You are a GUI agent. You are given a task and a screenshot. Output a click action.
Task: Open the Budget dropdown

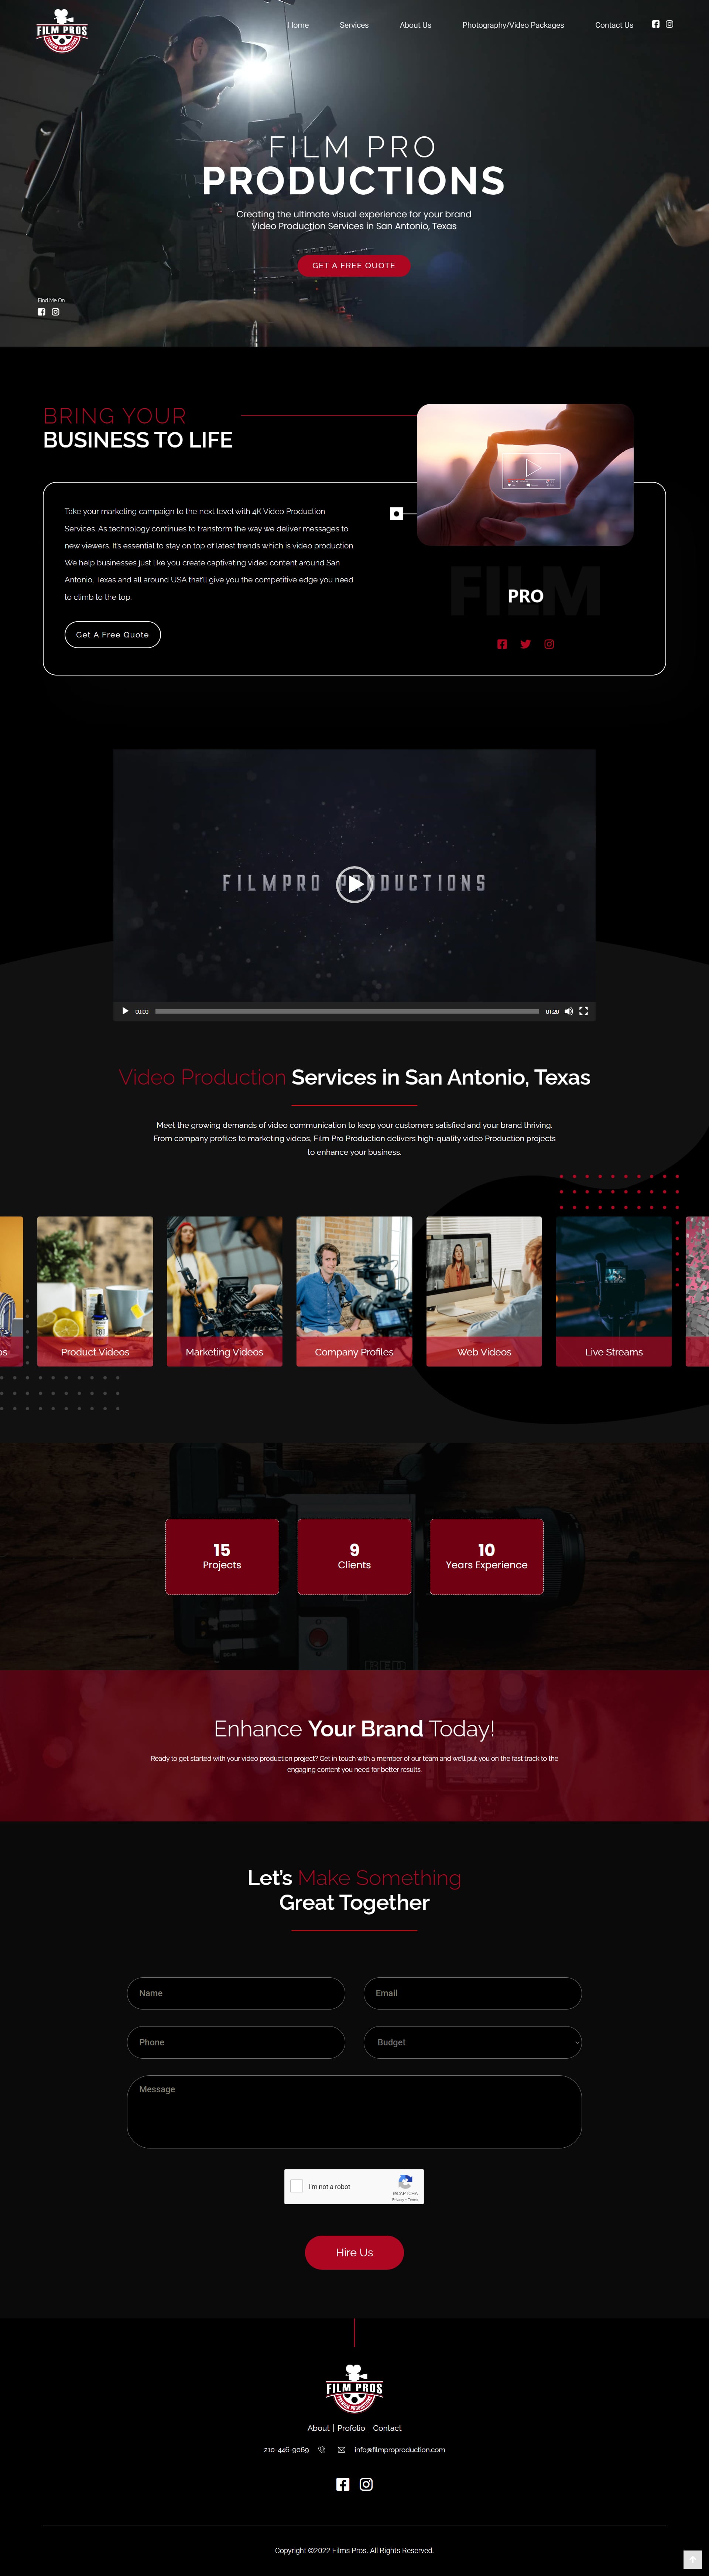click(x=473, y=2042)
